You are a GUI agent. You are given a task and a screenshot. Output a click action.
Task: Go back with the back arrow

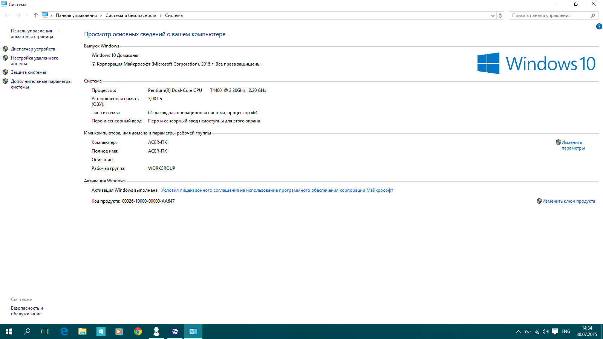7,15
